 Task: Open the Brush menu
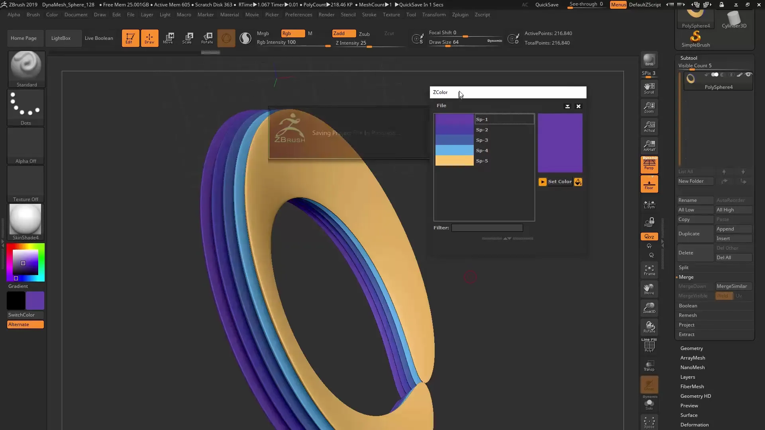coord(33,15)
